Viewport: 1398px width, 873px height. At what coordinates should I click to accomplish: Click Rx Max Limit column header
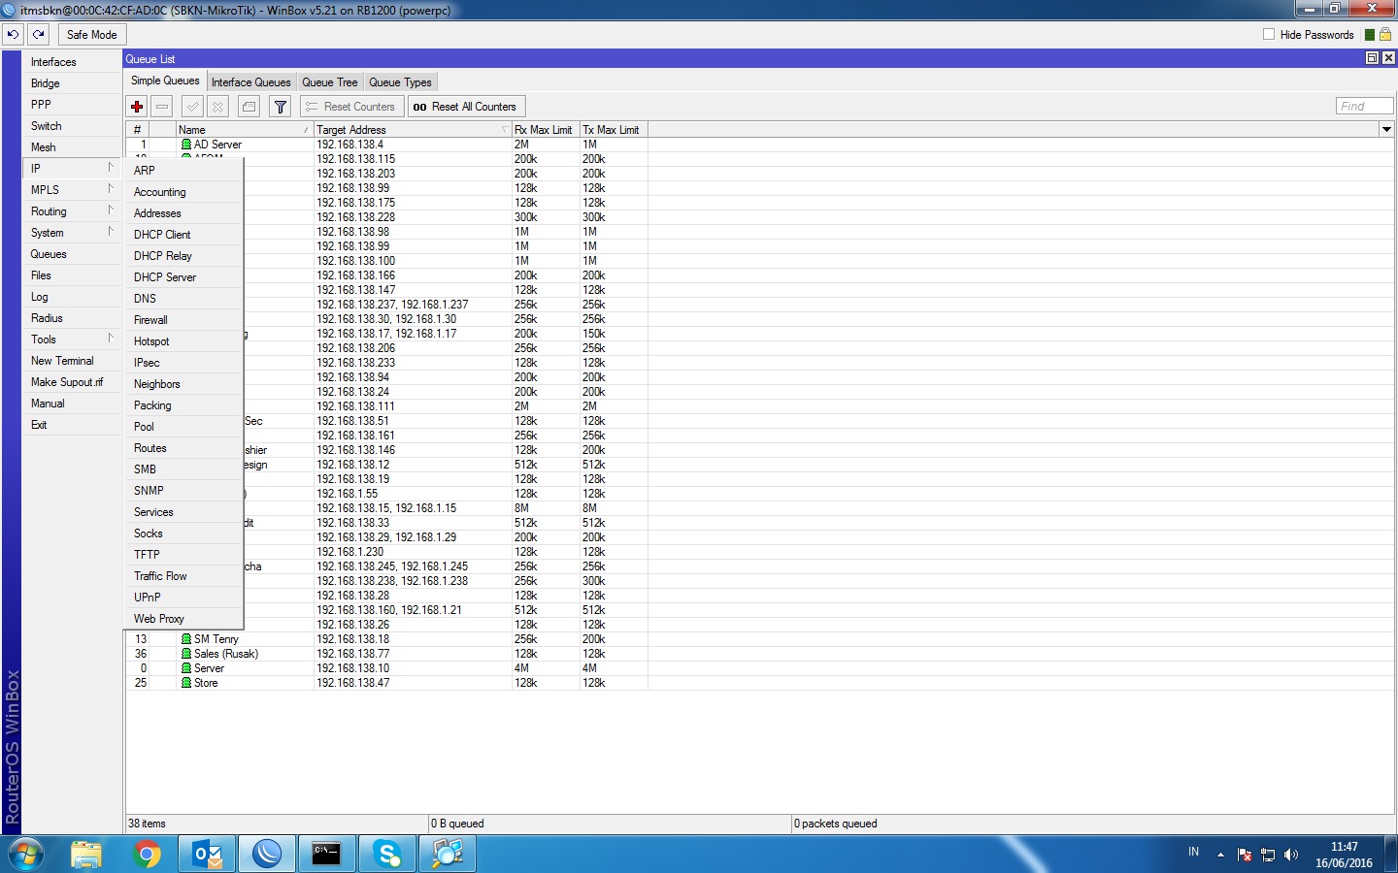[545, 130]
